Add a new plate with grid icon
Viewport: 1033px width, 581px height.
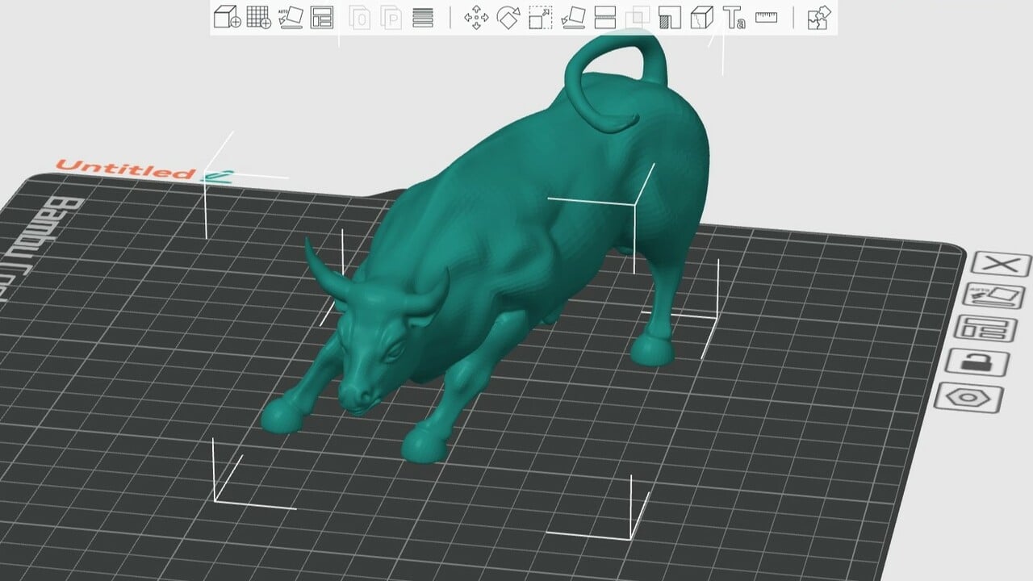[258, 17]
